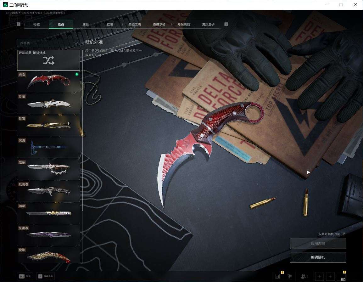Select the 怜悯 knife skin
Image resolution: width=363 pixels, height=282 pixels.
[48, 104]
